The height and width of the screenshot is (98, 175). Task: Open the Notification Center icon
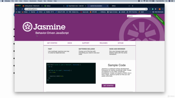[x=172, y=1]
